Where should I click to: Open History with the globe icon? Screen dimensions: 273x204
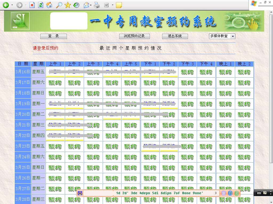77,5
